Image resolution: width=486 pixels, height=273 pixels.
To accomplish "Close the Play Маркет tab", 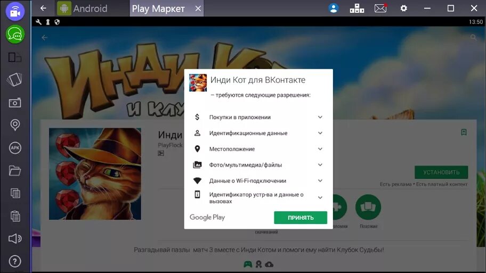I will 198,9.
